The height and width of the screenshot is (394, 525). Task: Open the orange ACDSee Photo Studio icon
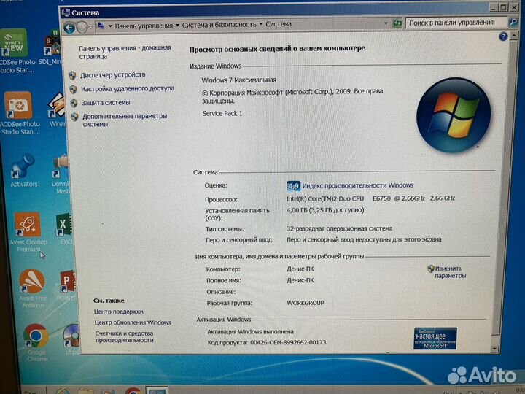tap(19, 113)
